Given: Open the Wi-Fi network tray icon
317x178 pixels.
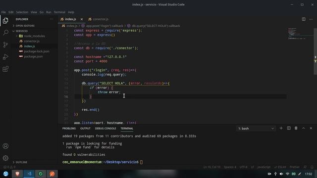Looking at the screenshot, I should coord(287,174).
